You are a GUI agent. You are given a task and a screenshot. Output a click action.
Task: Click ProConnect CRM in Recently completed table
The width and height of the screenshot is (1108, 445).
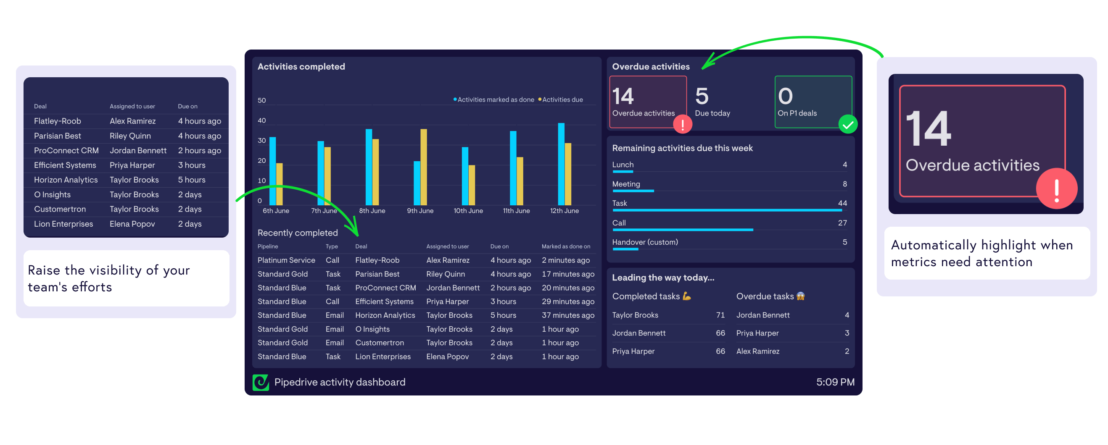(385, 288)
